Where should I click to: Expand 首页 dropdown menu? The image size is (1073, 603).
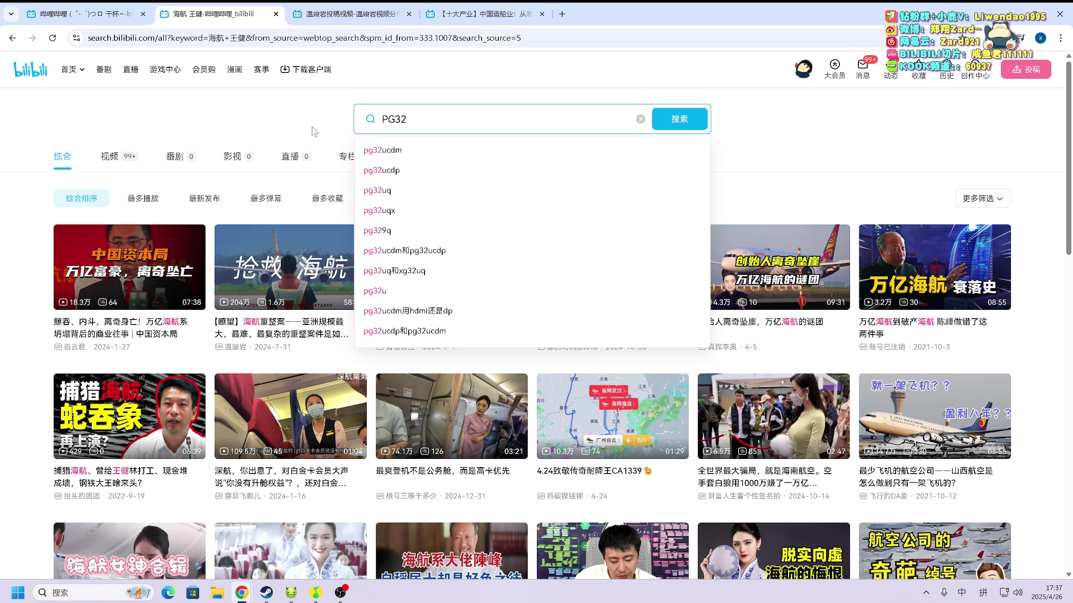click(x=73, y=69)
